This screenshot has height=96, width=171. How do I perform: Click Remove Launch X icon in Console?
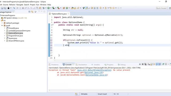coord(142,64)
